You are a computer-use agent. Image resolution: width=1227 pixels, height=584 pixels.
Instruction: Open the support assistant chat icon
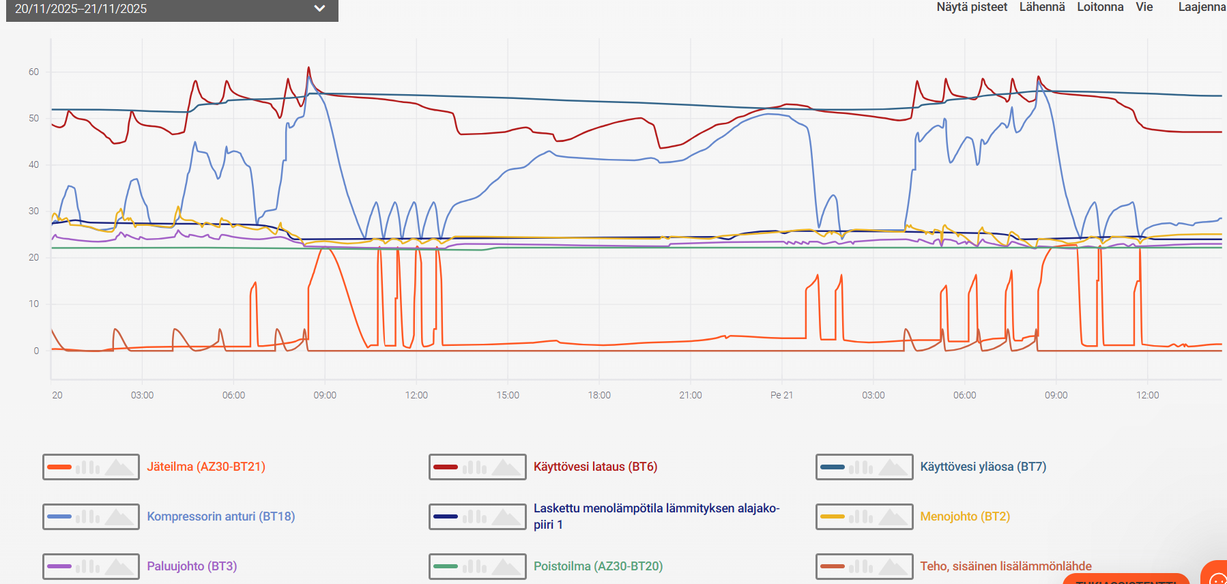(x=1216, y=576)
